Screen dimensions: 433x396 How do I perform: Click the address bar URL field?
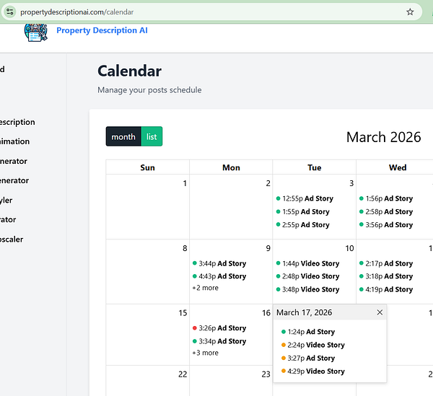210,12
